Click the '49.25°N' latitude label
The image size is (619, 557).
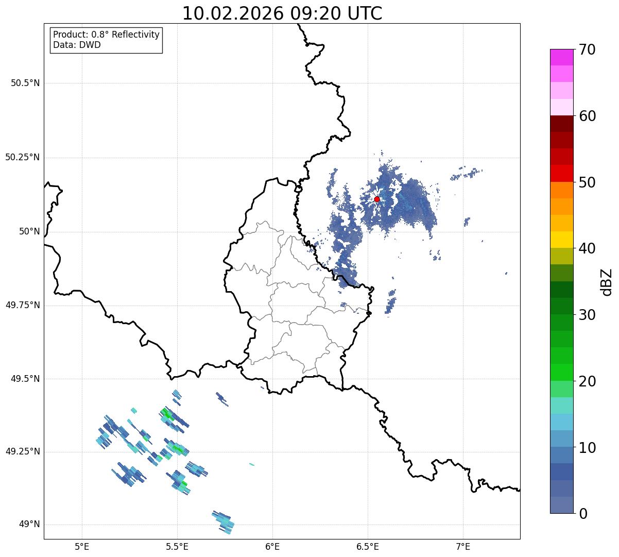[23, 451]
